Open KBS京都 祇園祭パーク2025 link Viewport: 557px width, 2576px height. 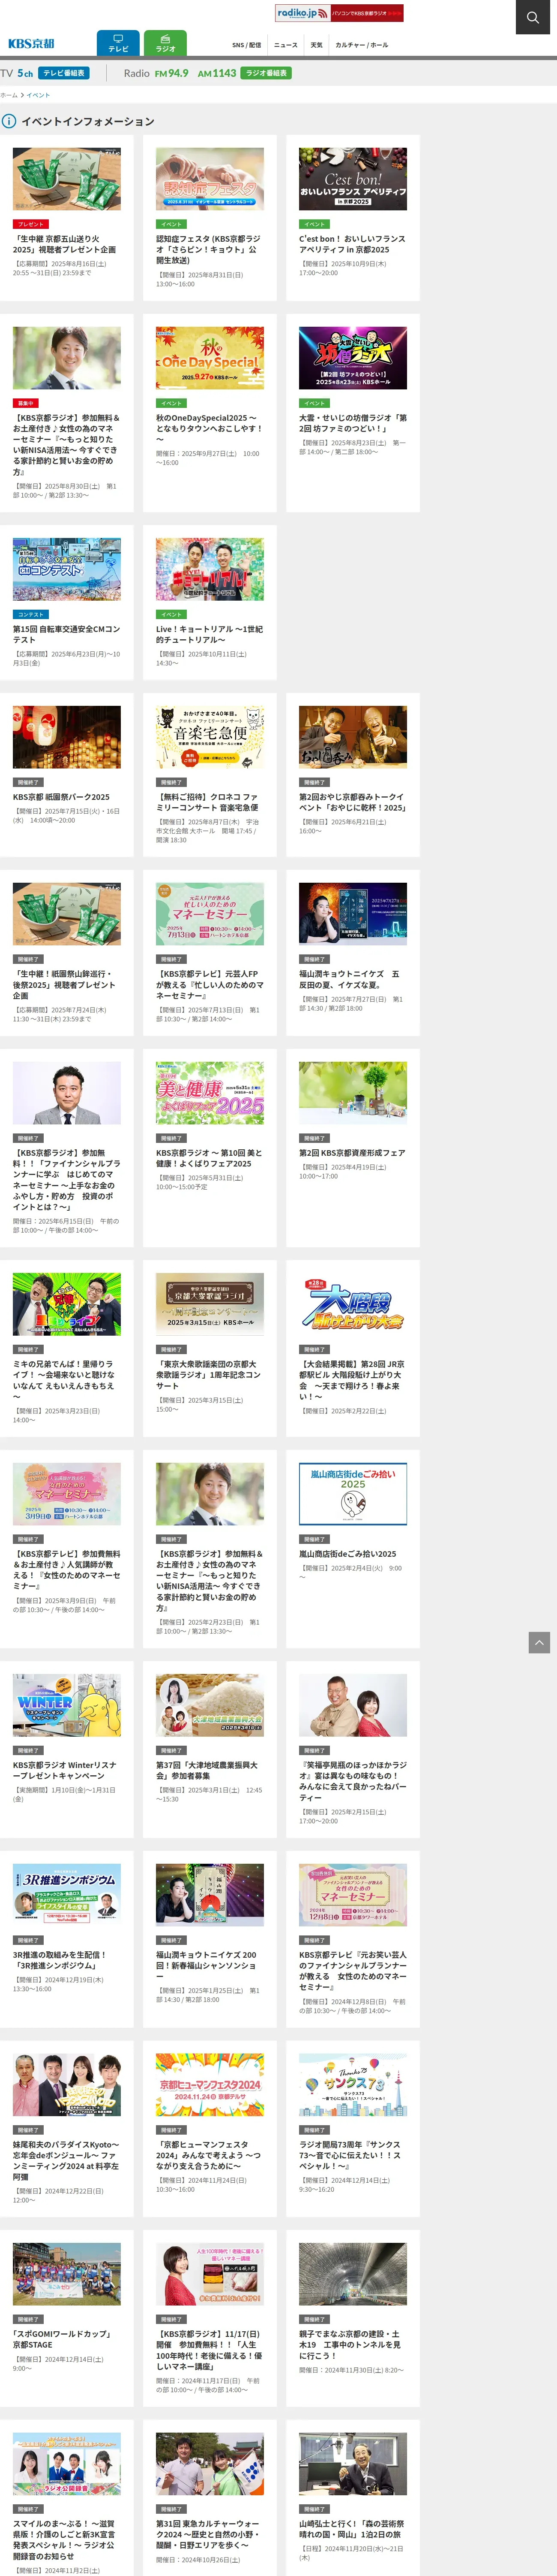click(61, 797)
